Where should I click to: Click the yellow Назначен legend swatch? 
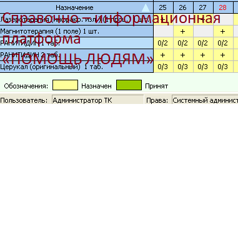click(65, 85)
